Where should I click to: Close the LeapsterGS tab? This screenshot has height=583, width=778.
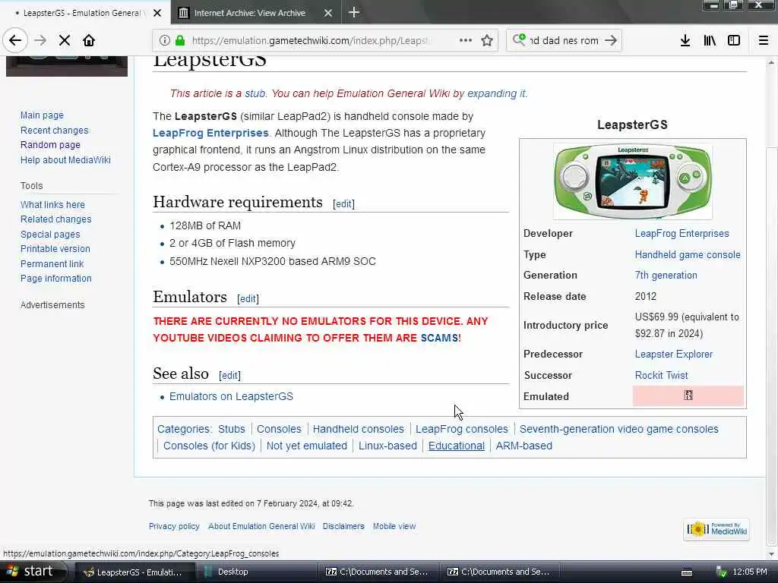[157, 13]
